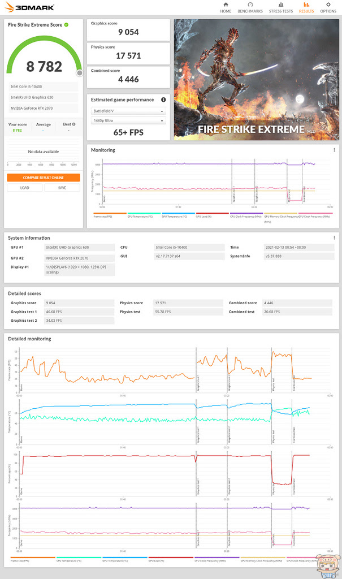Click Combined test value 20.68 FPS

tap(297, 312)
